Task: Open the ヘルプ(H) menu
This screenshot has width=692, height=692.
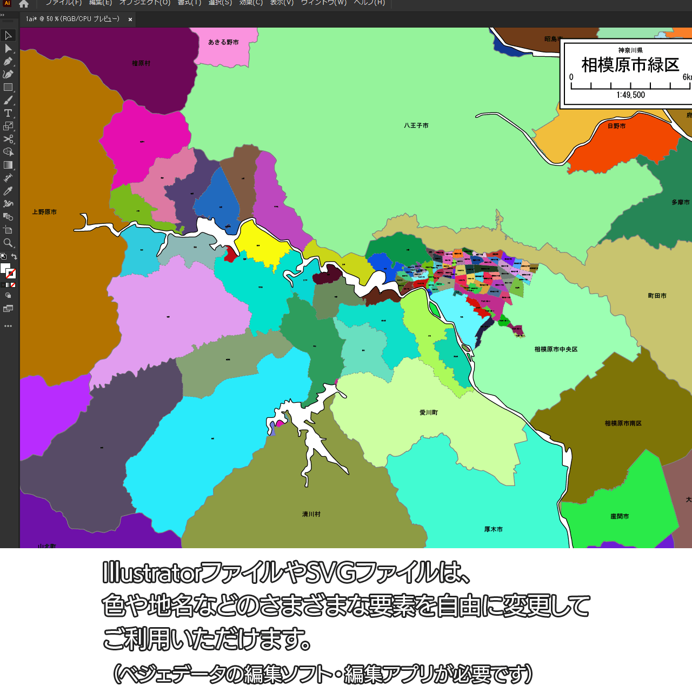Action: pos(369,3)
